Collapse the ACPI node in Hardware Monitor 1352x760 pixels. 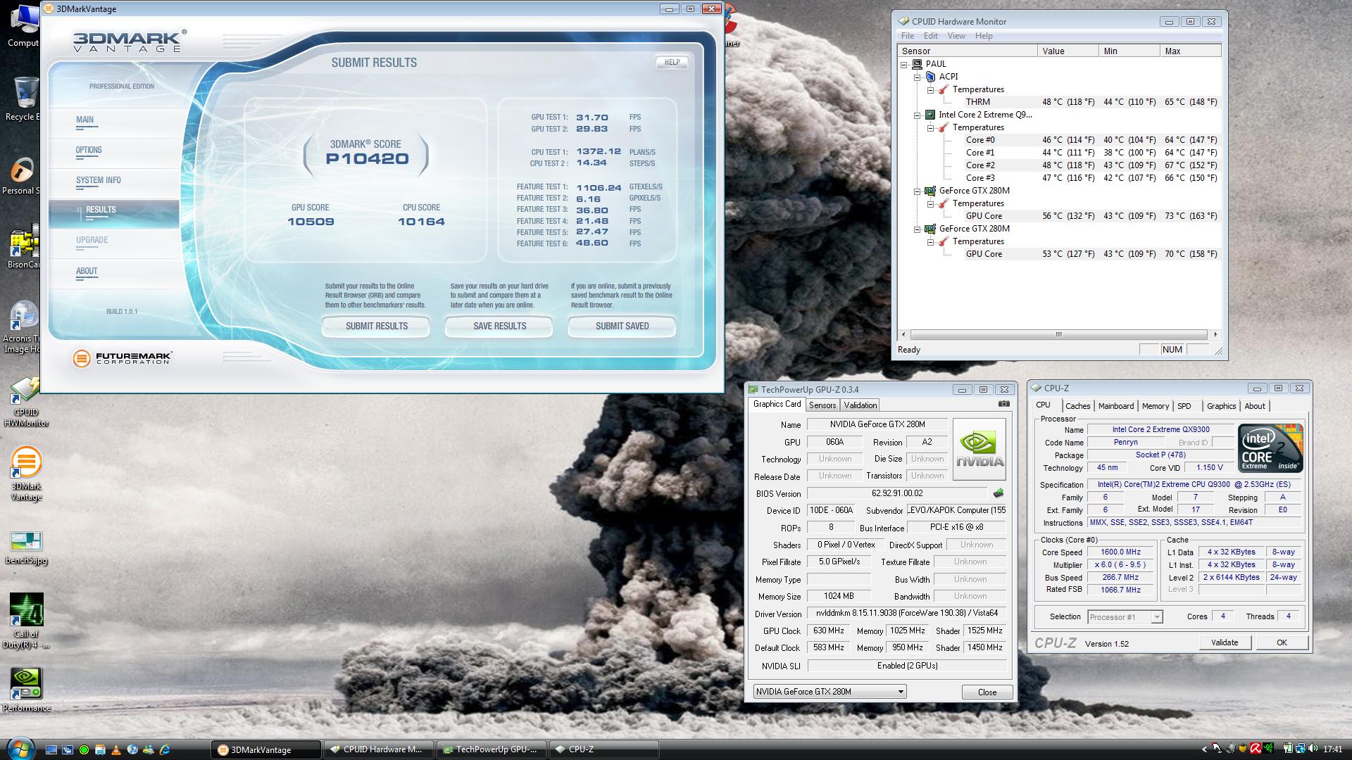click(917, 77)
